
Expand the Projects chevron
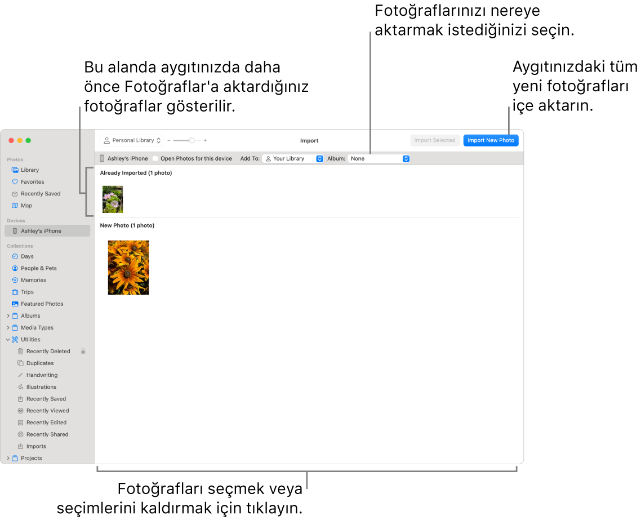click(x=8, y=458)
